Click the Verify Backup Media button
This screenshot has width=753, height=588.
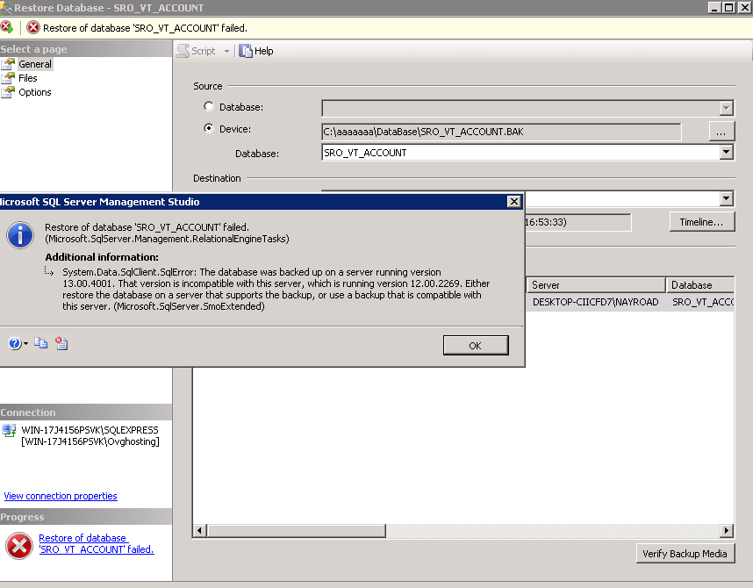point(685,554)
